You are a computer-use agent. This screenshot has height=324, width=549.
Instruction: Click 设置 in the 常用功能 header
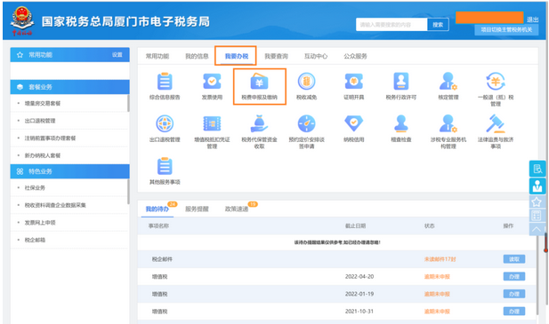tap(117, 55)
